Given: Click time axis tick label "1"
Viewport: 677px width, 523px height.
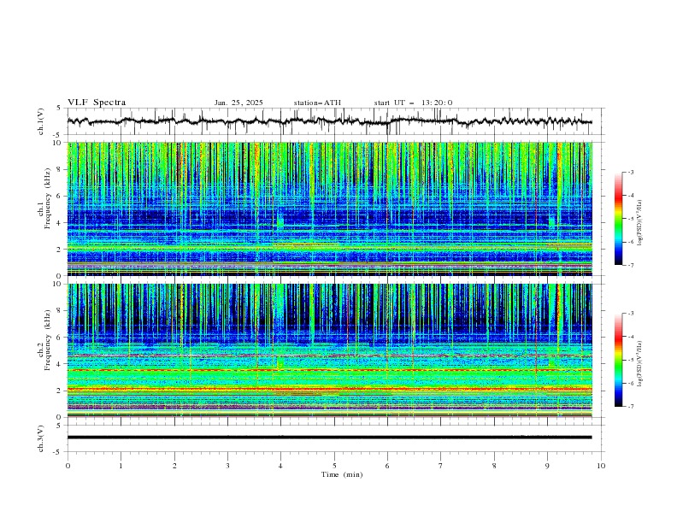Looking at the screenshot, I should 121,466.
